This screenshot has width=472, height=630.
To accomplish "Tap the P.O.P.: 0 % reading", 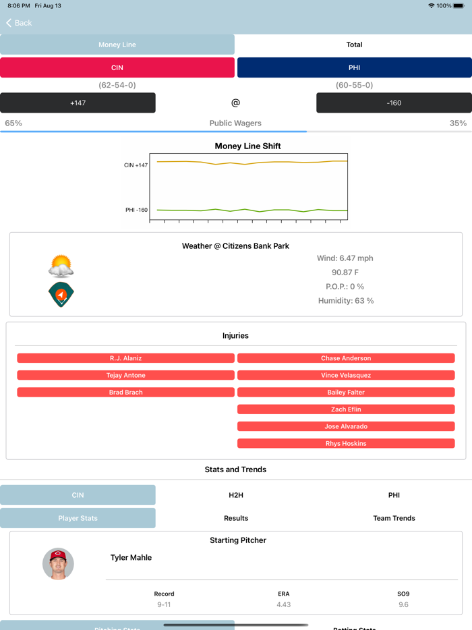I will tap(345, 287).
